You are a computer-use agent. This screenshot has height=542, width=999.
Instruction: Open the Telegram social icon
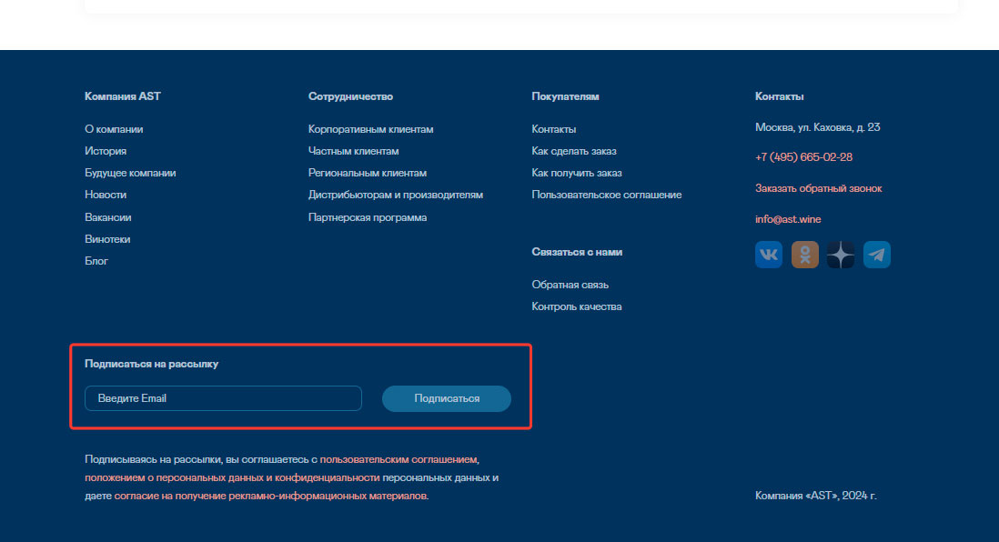coord(877,255)
